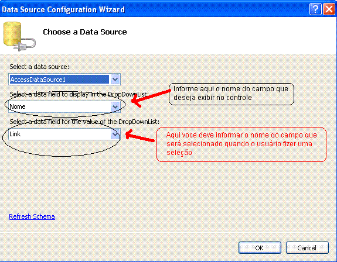Click the red 'Aqui voce deve' annotation box
337x262 pixels.
[241, 144]
